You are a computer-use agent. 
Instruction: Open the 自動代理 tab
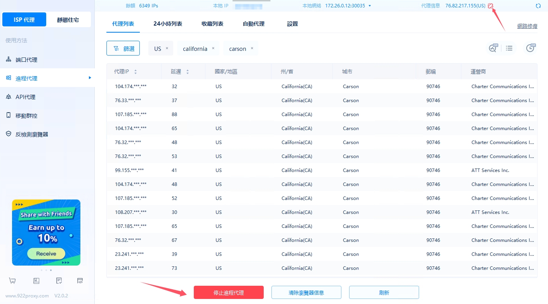[254, 24]
